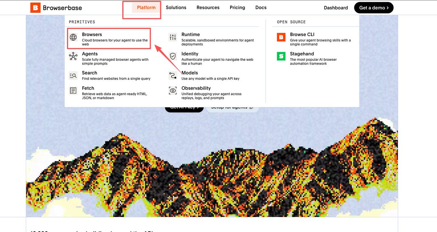Screen dimensions: 437x232
Task: Select the Search menu entry title
Action: [89, 73]
